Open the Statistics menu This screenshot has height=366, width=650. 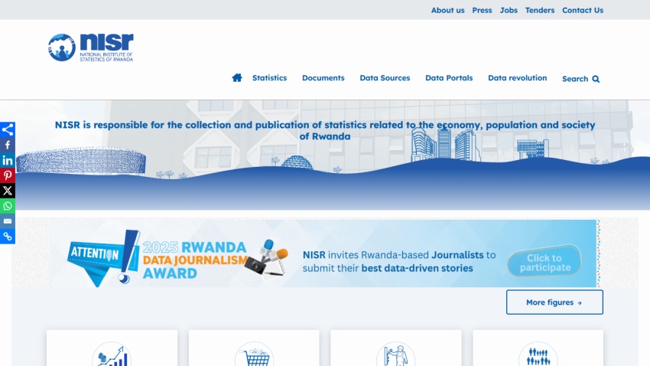[x=269, y=77]
